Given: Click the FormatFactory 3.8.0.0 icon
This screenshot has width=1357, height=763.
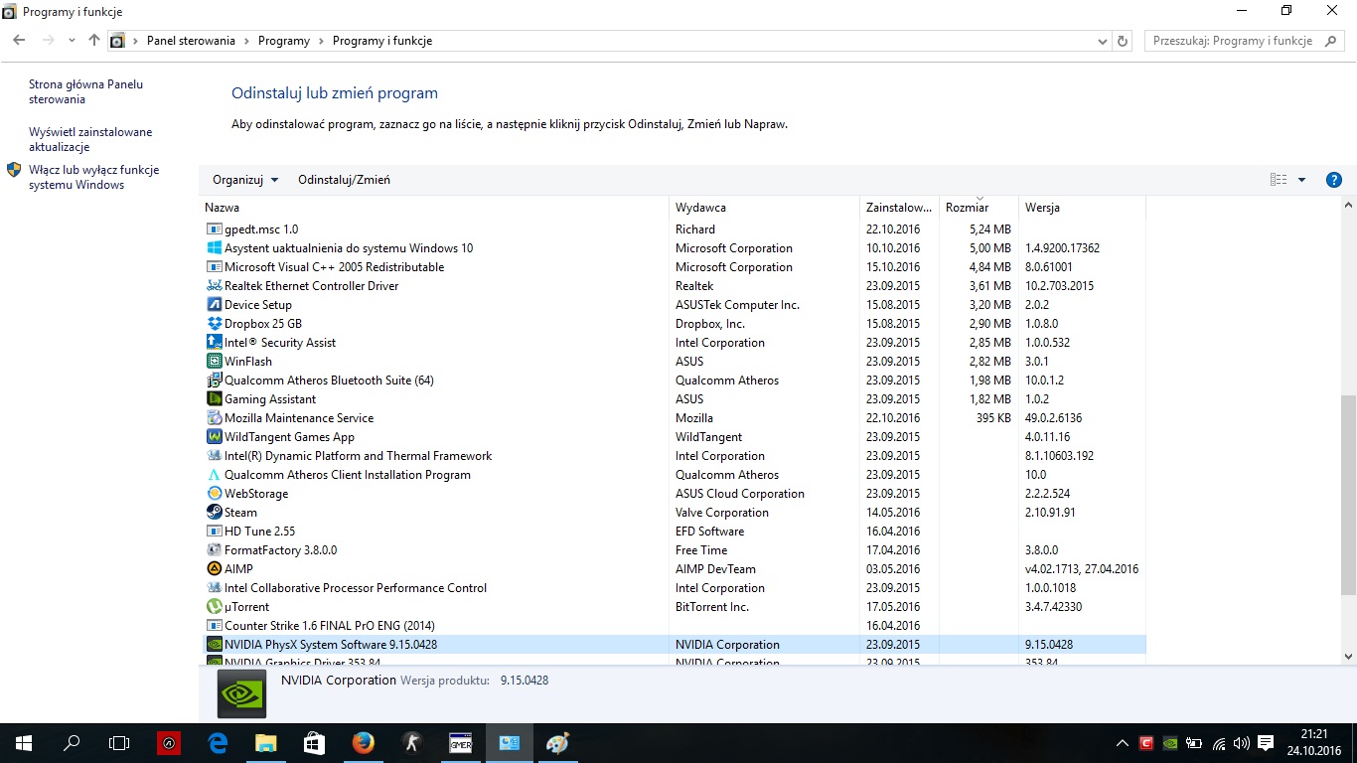Looking at the screenshot, I should (x=214, y=550).
